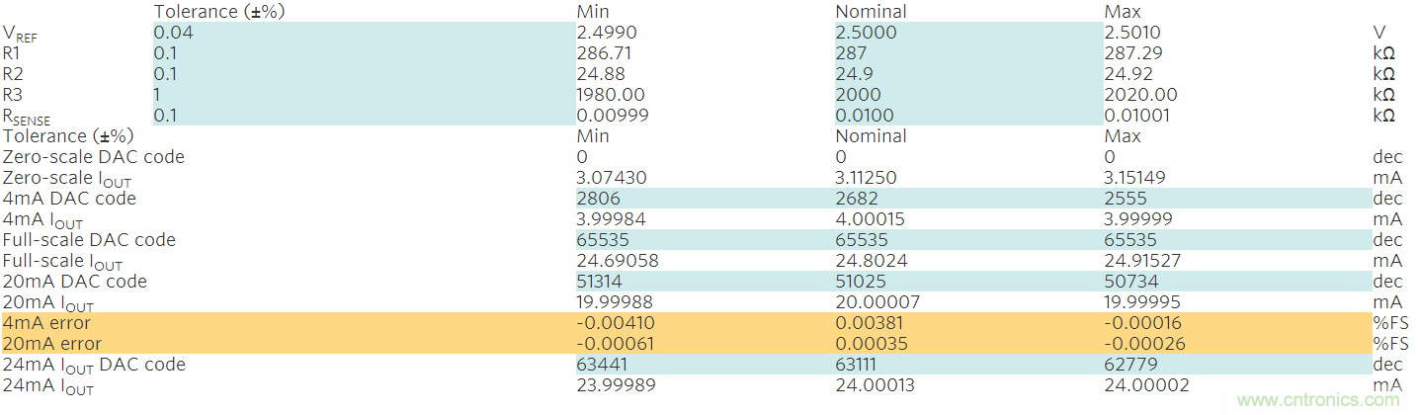Click the 4mA DAC code min 2806
Screen dimensions: 1419x415
click(x=597, y=199)
